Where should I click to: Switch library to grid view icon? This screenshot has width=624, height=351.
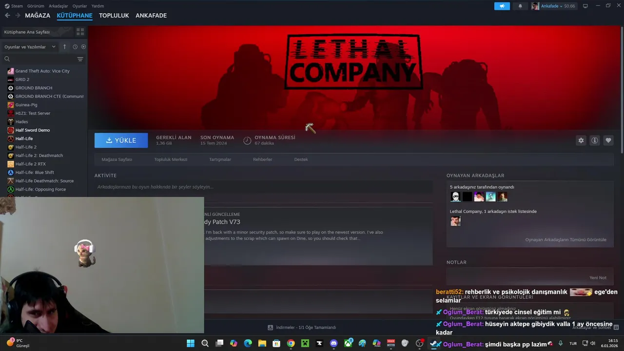pyautogui.click(x=80, y=32)
